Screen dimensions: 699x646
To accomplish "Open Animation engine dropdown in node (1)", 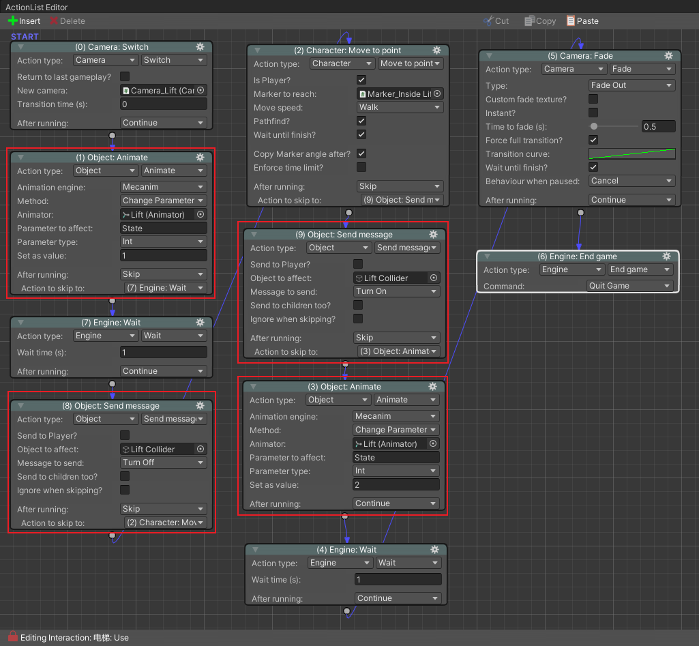I will pyautogui.click(x=163, y=187).
